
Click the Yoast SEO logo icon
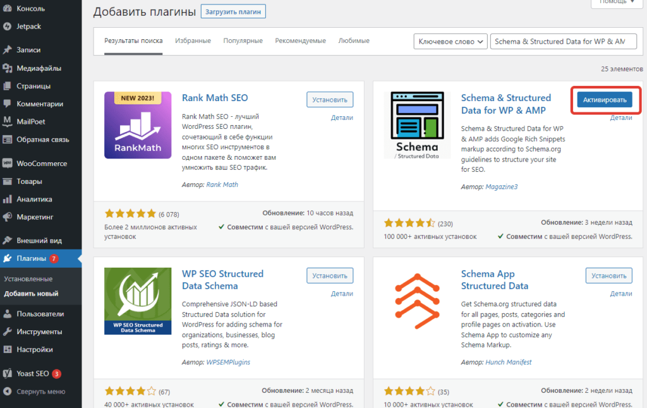click(7, 374)
